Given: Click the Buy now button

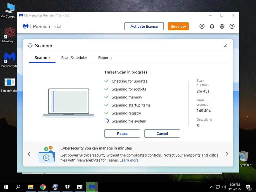Looking at the screenshot, I should [178, 26].
